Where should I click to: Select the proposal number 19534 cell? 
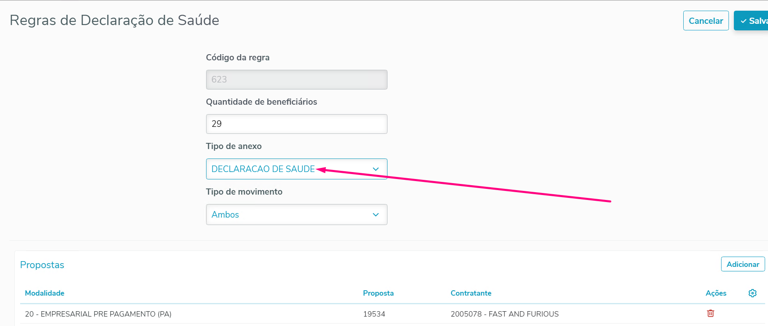(374, 314)
